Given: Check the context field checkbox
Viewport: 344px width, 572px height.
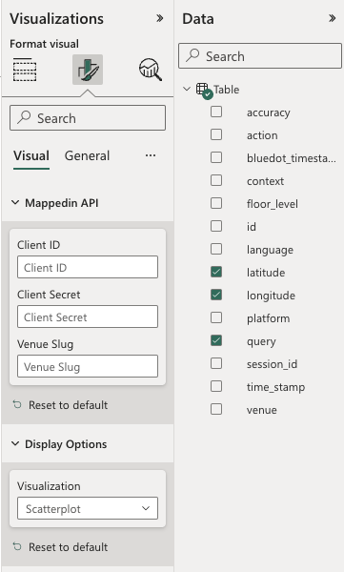Looking at the screenshot, I should [x=216, y=180].
